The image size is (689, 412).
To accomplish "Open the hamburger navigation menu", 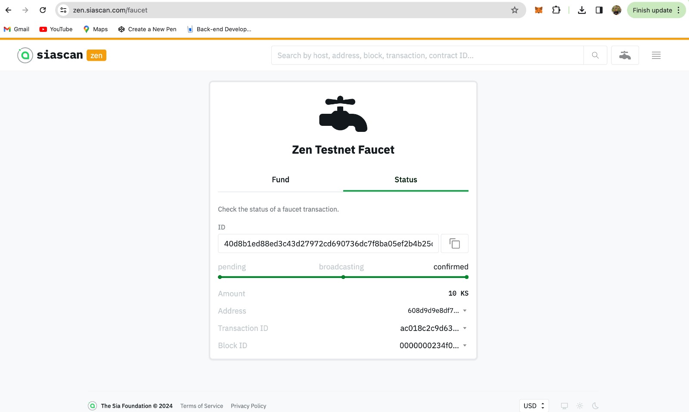I will (x=656, y=55).
